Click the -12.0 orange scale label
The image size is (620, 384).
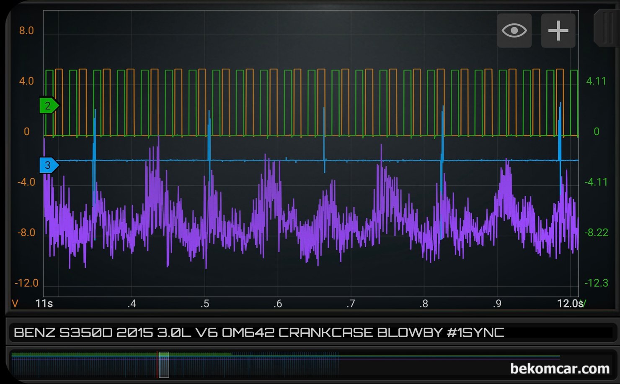(26, 283)
